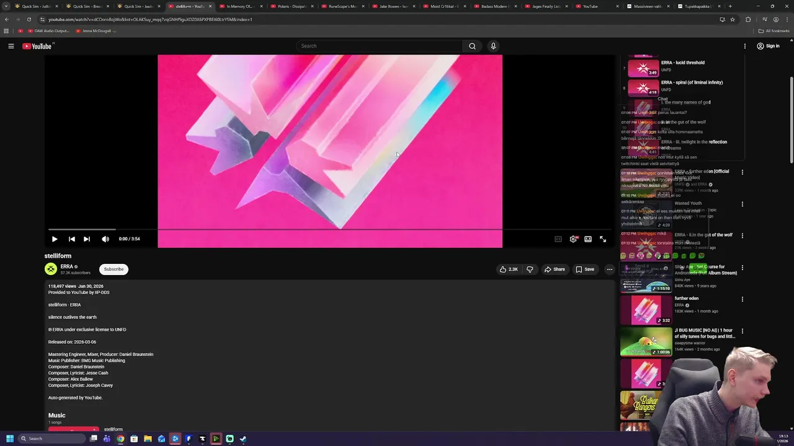Open more actions menu beside Save
Viewport: 794px width, 446px height.
pyautogui.click(x=610, y=269)
